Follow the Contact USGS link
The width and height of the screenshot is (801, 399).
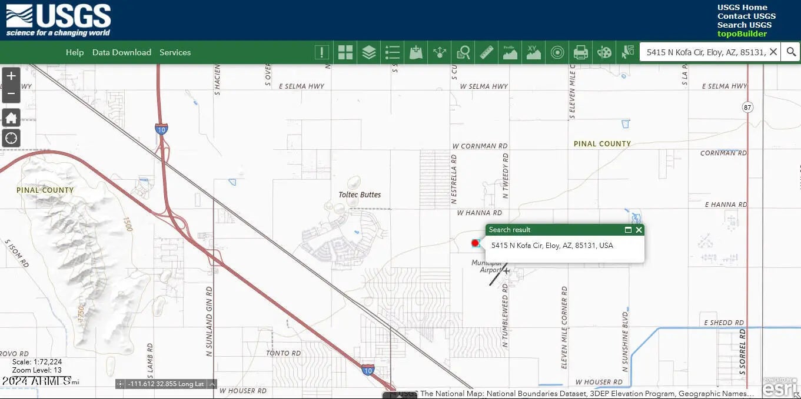click(746, 16)
